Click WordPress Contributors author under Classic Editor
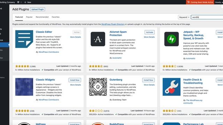The image size is (223, 125). click(x=49, y=52)
